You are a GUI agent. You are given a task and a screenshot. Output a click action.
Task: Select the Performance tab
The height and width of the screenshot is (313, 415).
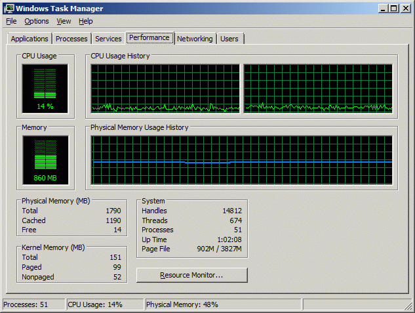tap(149, 38)
